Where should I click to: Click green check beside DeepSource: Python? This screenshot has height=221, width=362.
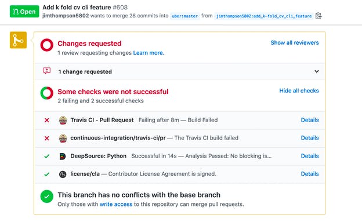pyautogui.click(x=47, y=156)
